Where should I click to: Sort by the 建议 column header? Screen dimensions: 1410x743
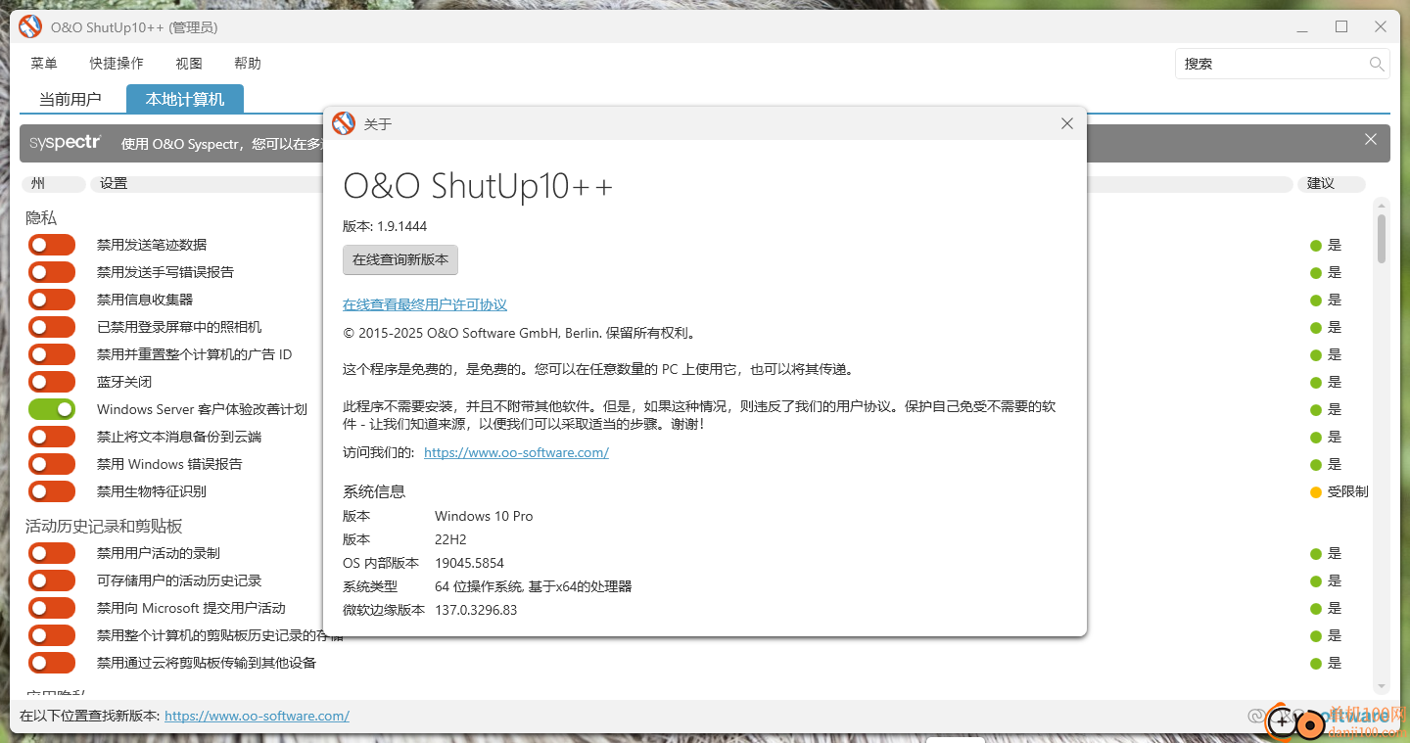pos(1330,183)
